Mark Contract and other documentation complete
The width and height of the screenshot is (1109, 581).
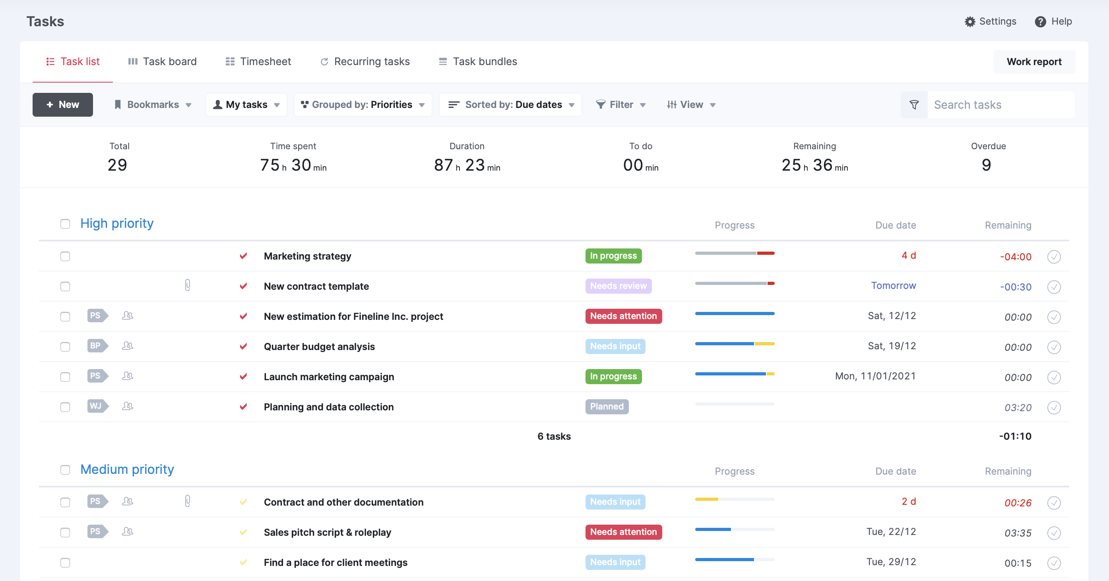pyautogui.click(x=1053, y=502)
